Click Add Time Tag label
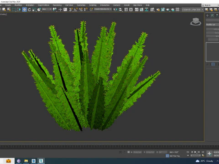 pyautogui.click(x=175, y=156)
